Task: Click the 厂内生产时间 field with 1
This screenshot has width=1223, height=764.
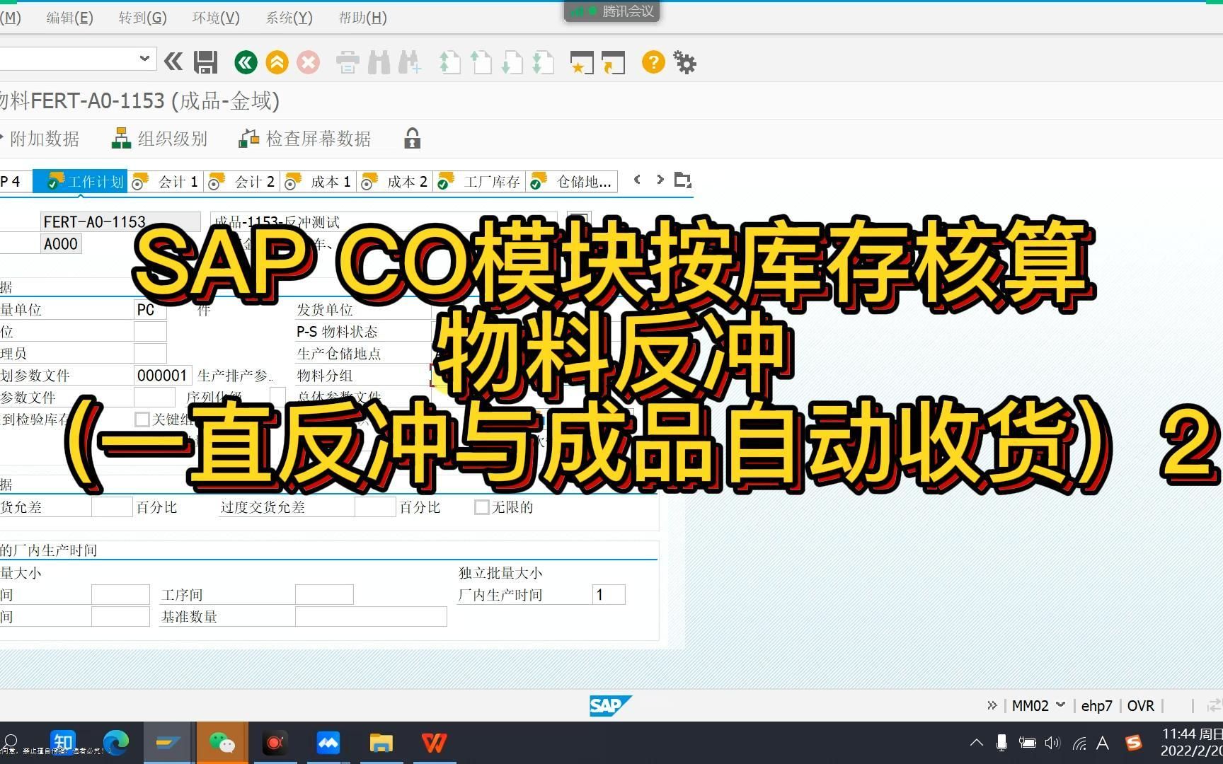Action: (609, 595)
